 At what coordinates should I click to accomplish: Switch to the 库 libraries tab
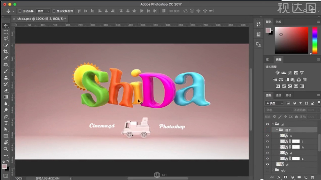pos(267,60)
